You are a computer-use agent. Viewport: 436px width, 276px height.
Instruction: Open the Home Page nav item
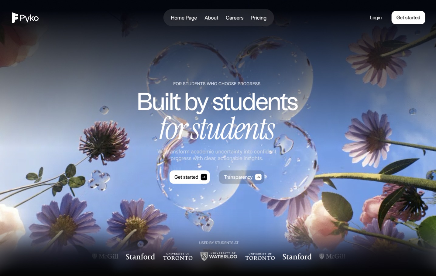pyautogui.click(x=184, y=18)
